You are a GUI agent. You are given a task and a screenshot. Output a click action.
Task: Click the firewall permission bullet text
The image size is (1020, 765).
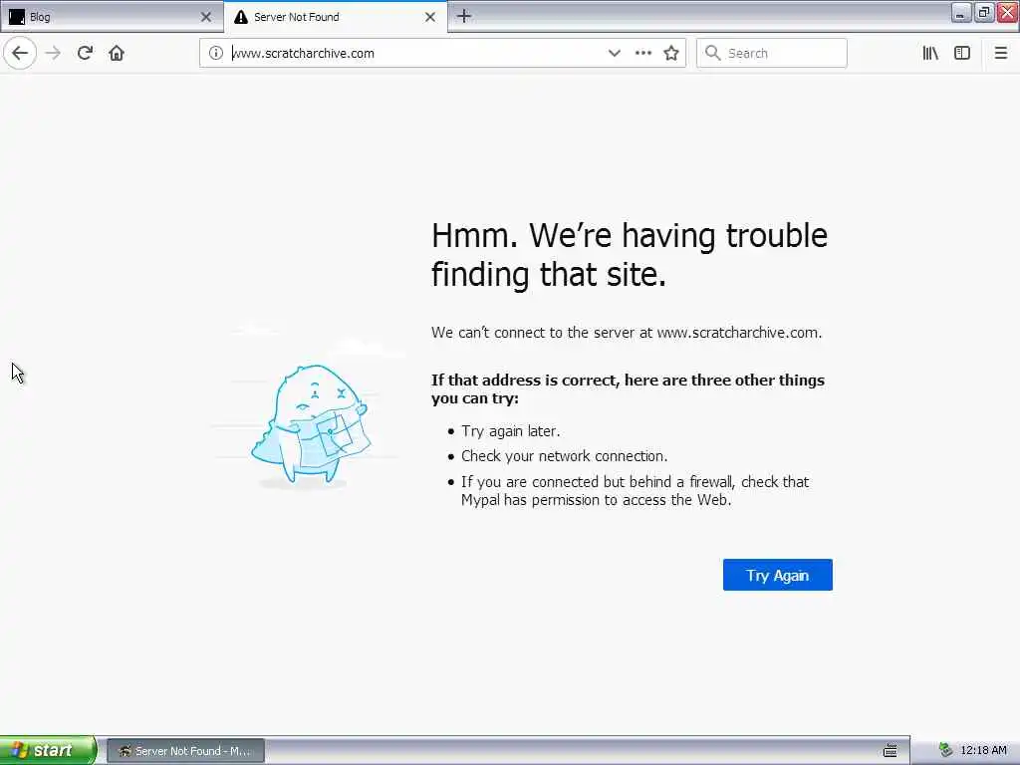[635, 491]
